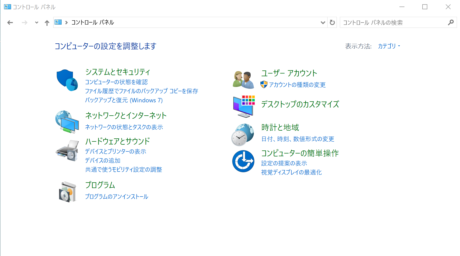Click the Hardware and Sound printer icon
This screenshot has height=256, width=460.
tap(67, 150)
